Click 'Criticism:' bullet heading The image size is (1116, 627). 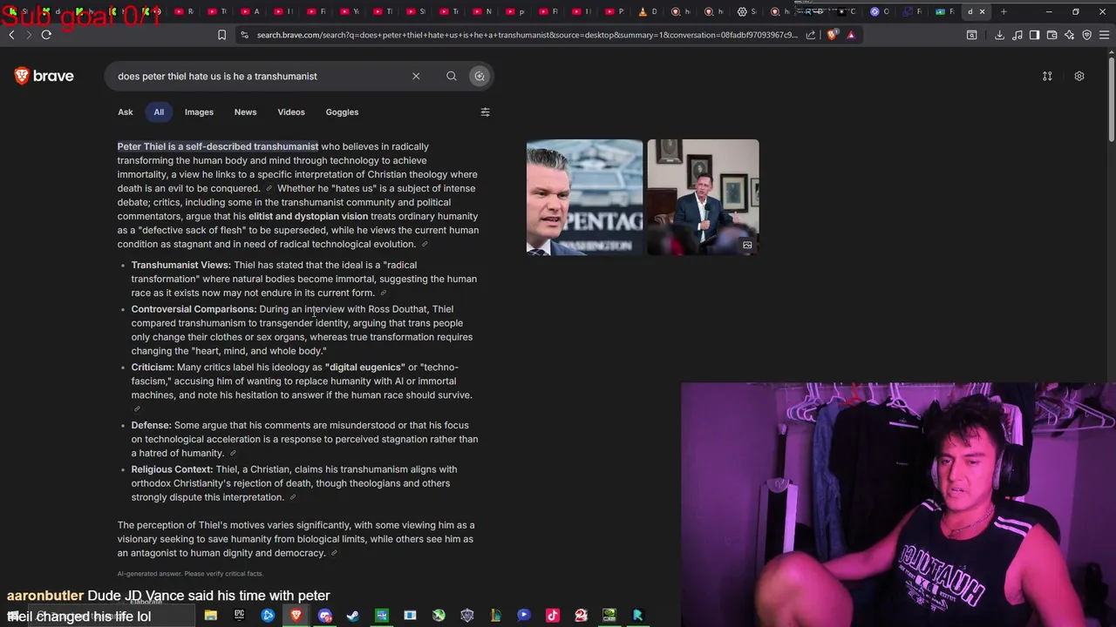153,367
